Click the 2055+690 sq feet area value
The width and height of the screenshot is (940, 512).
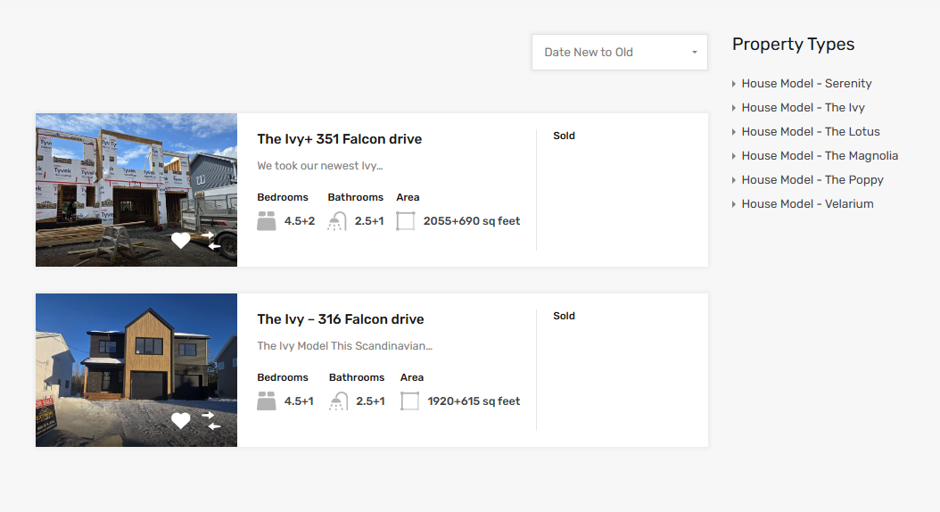point(472,221)
